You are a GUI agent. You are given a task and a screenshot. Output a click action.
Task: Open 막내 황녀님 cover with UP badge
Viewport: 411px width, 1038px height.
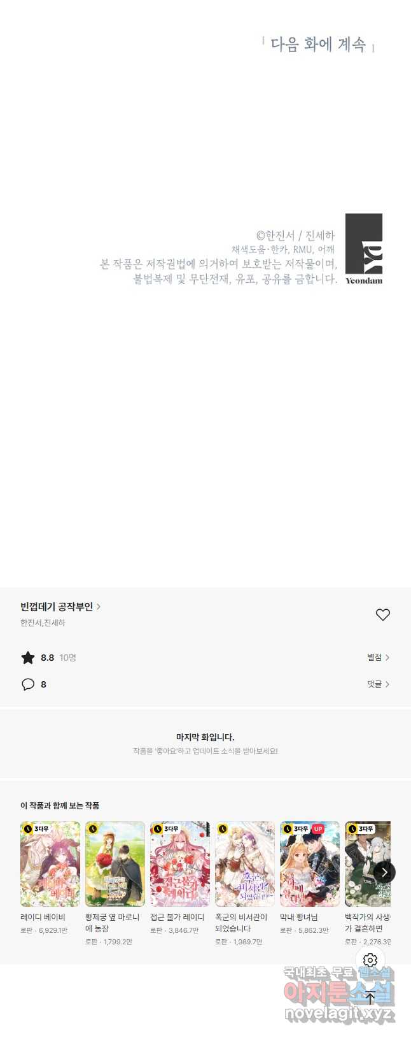[x=310, y=864]
